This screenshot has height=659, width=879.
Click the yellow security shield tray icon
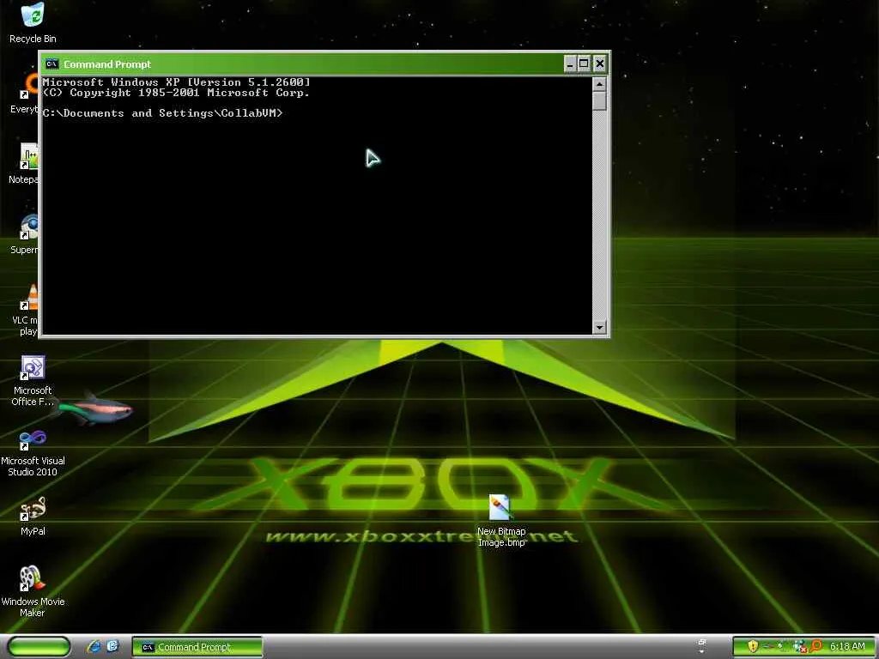point(753,647)
